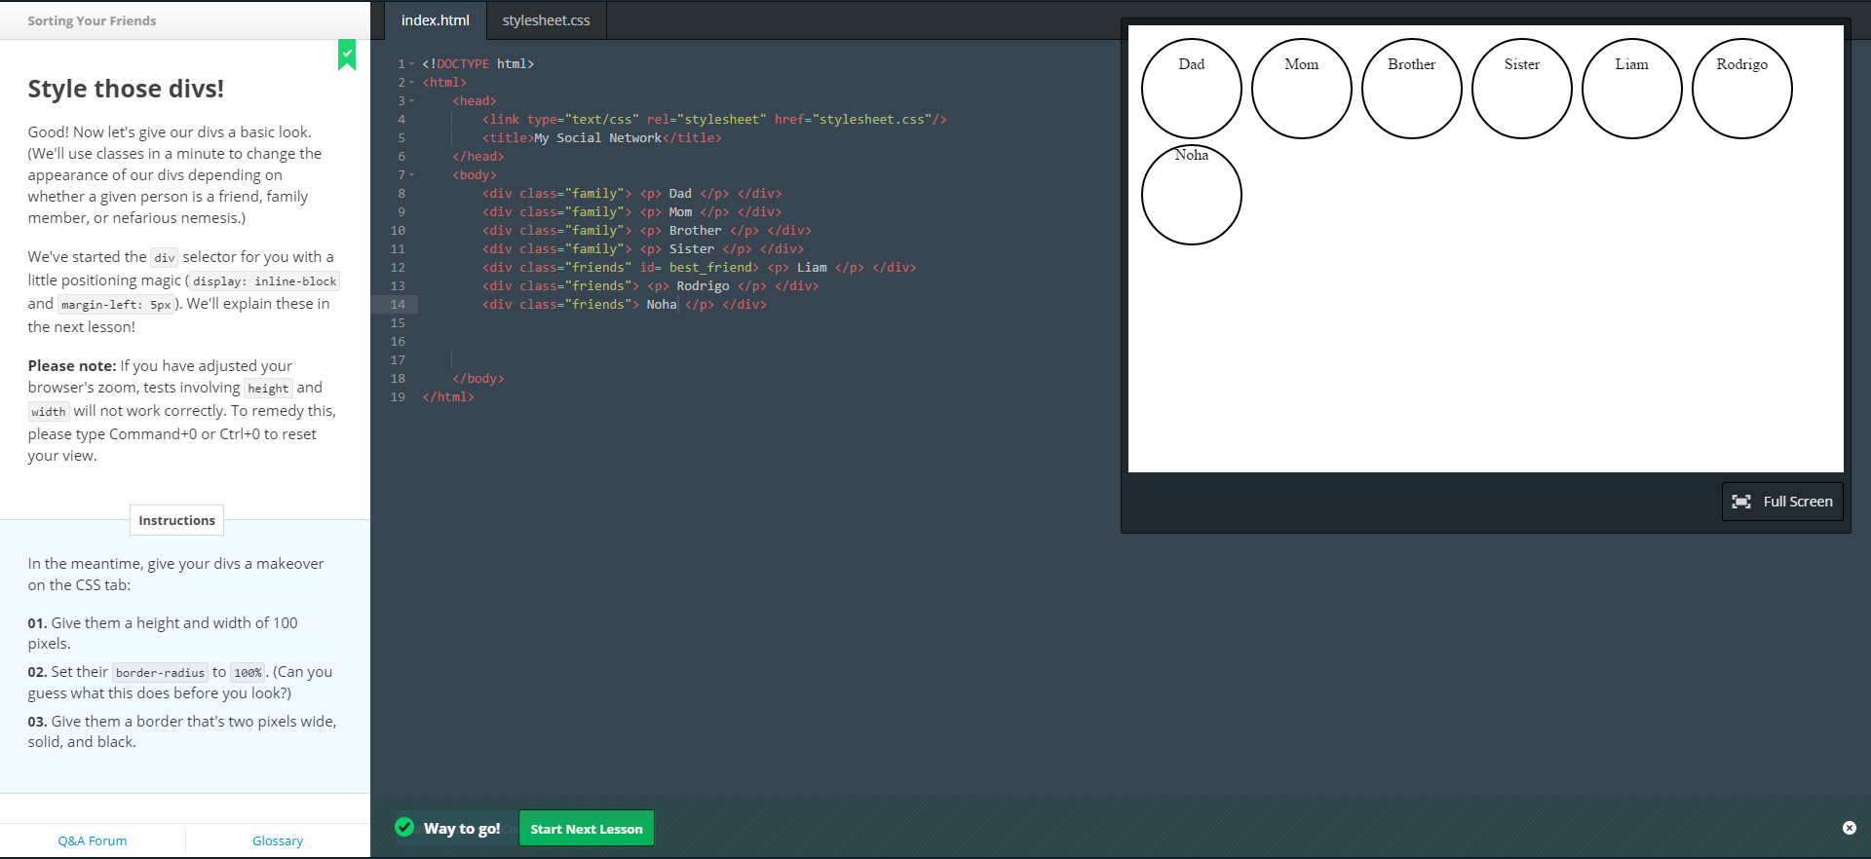This screenshot has height=859, width=1871.
Task: Select the index.html tab
Action: click(x=435, y=20)
